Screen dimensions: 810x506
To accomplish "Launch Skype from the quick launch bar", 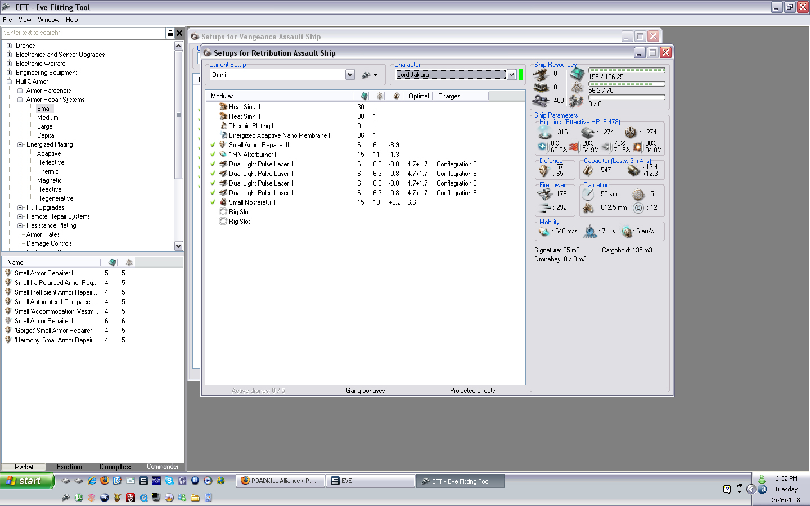I will tap(169, 481).
